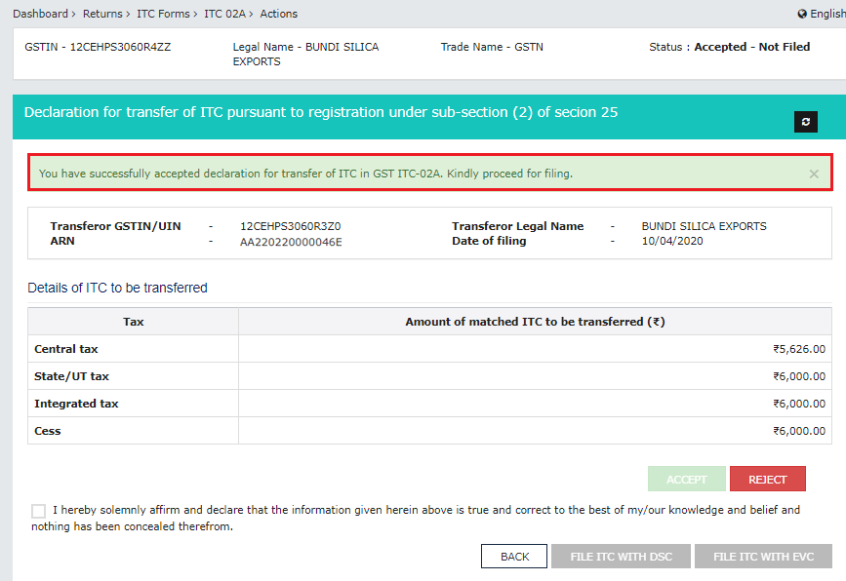Click Central tax amount ₹5,626.00
Screen dimensions: 846x581
tap(799, 349)
